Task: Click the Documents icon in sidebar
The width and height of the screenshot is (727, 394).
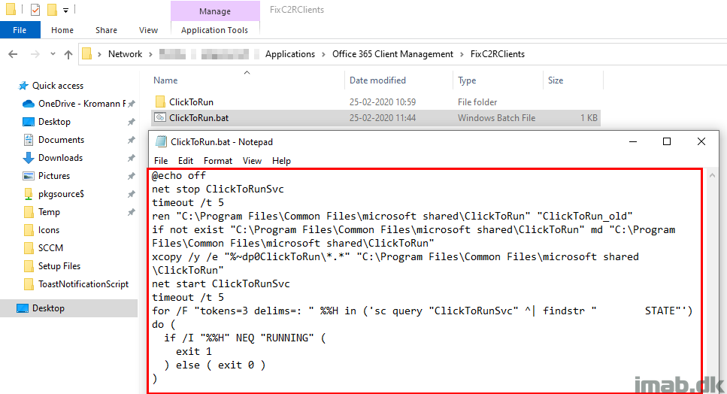Action: (29, 140)
